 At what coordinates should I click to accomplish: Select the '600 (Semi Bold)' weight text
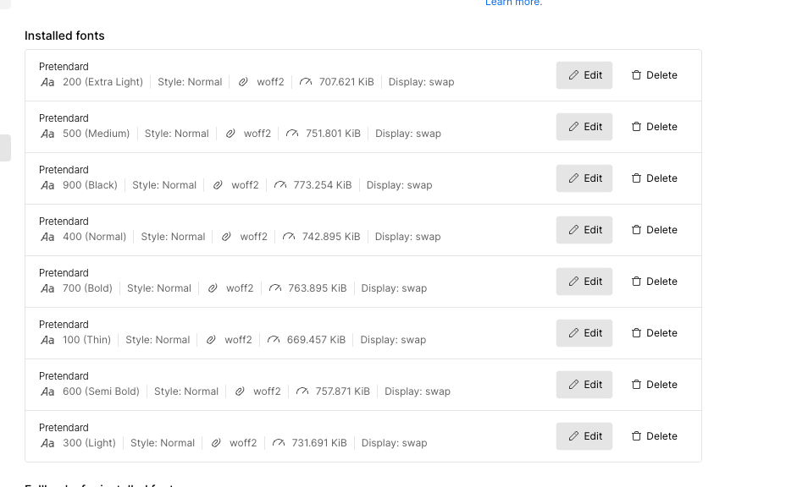click(x=101, y=391)
